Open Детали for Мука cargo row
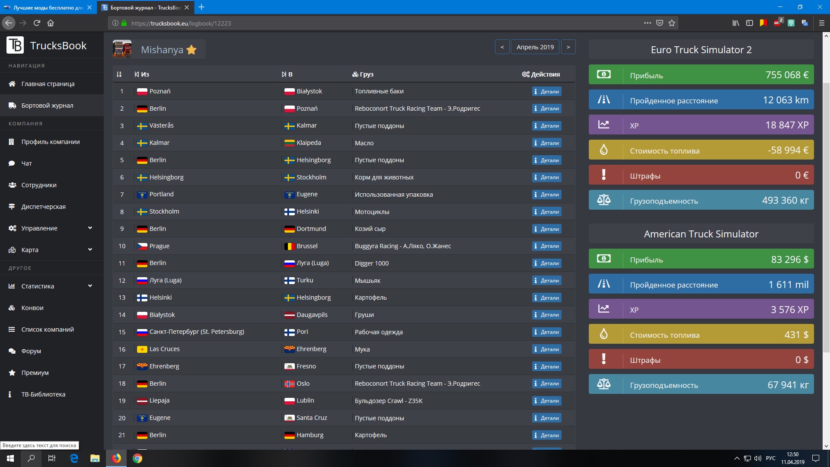Screen dimensions: 830x467 (546, 349)
